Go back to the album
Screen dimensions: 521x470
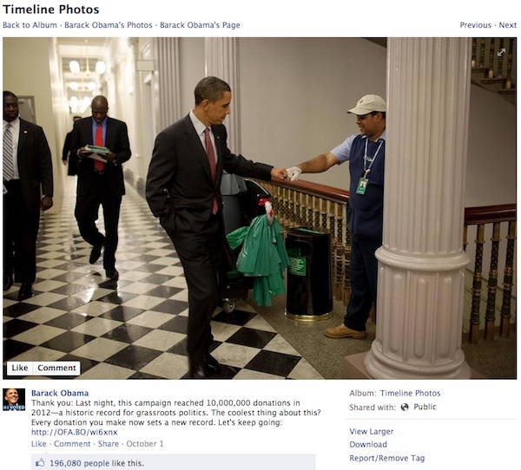[30, 25]
